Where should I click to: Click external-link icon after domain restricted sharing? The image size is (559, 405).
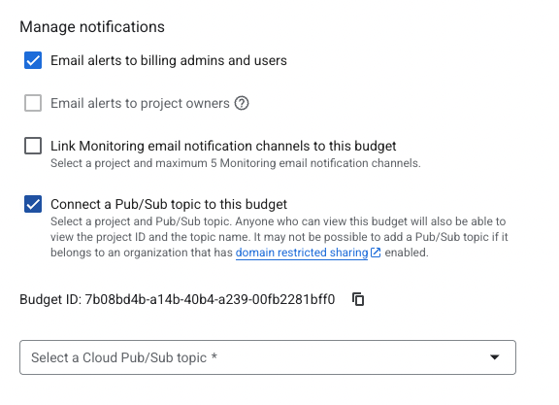tap(376, 253)
